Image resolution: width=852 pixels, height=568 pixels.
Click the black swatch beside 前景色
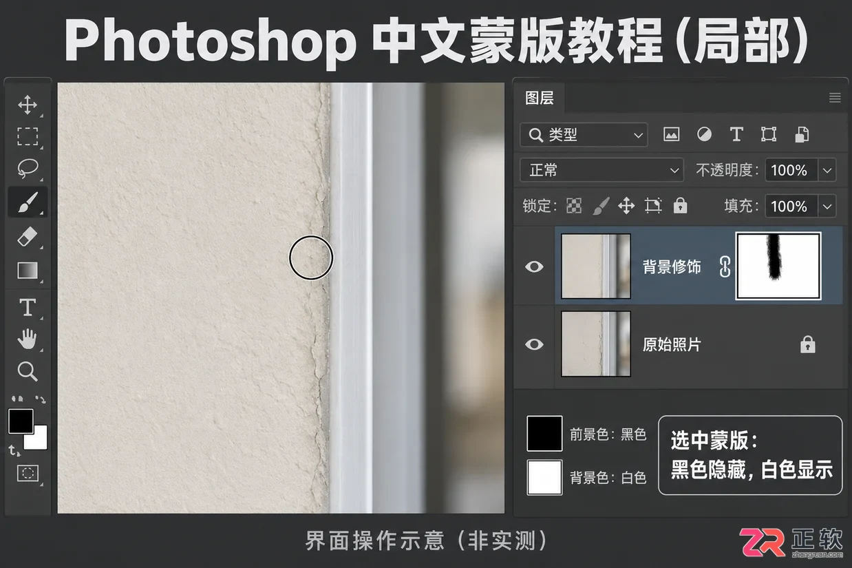(544, 434)
